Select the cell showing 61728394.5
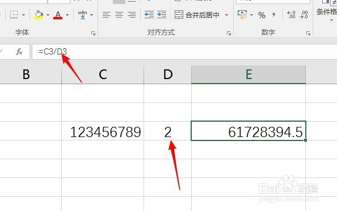The image size is (337, 211). click(248, 131)
